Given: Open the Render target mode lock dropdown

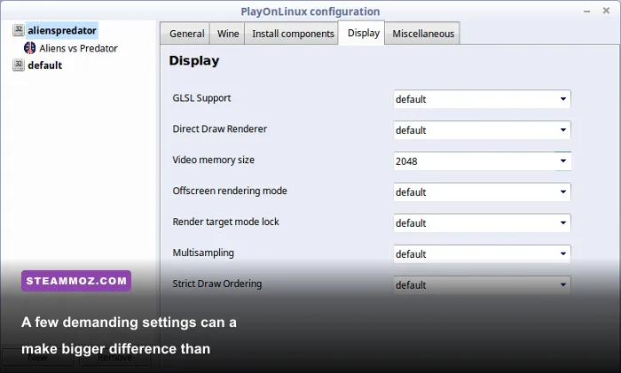Looking at the screenshot, I should pos(482,222).
